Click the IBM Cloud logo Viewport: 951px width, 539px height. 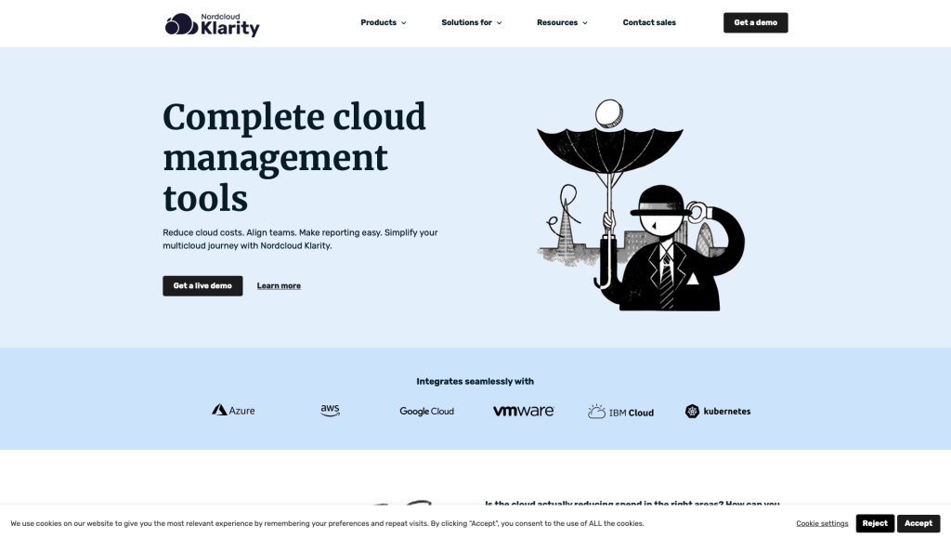(620, 412)
